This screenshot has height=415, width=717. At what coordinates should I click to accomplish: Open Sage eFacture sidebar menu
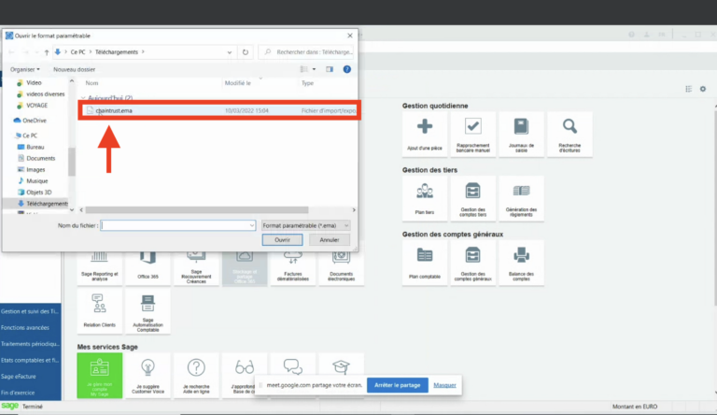pyautogui.click(x=30, y=377)
